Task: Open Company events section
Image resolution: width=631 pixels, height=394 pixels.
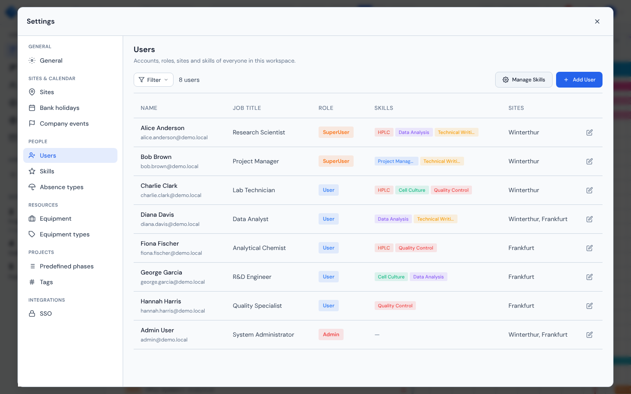Action: point(70,123)
